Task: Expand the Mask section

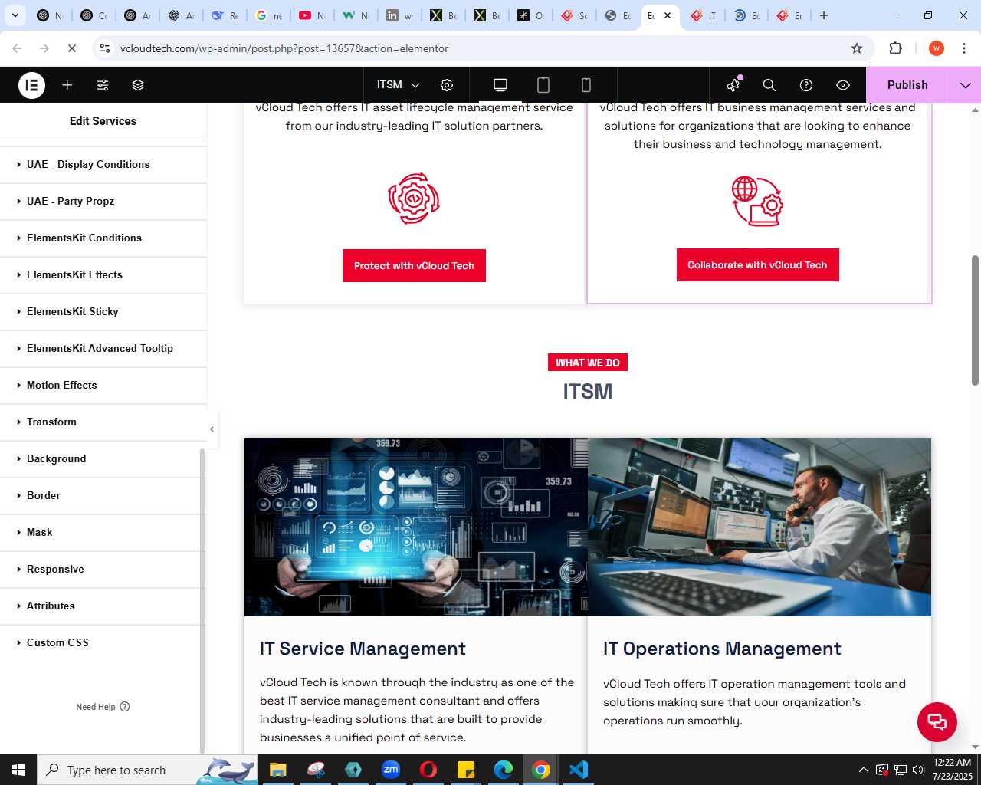Action: pos(103,532)
